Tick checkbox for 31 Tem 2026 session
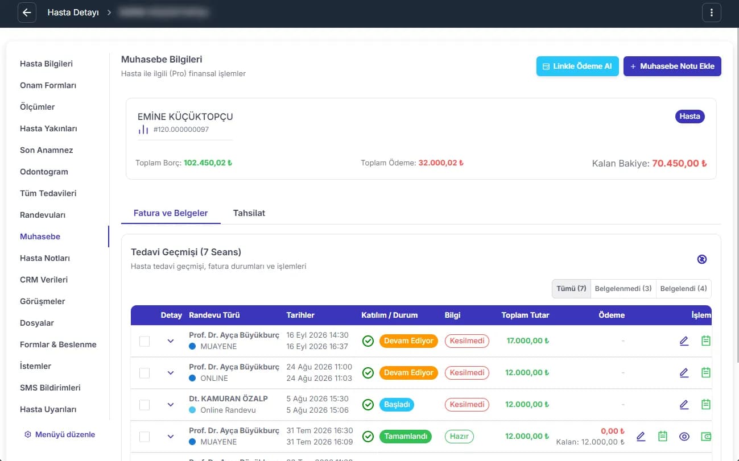The height and width of the screenshot is (461, 739). point(145,437)
